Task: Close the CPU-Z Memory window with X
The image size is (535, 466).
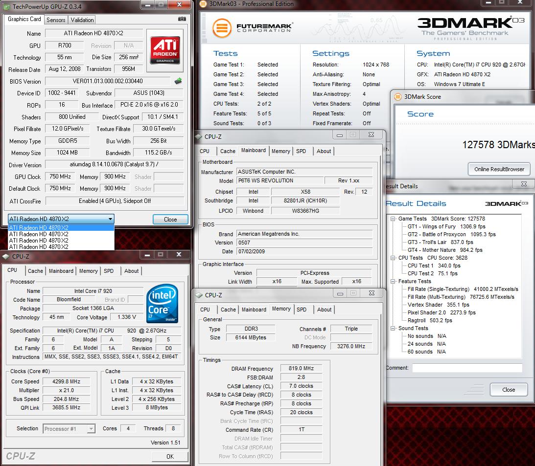Action: (x=372, y=293)
